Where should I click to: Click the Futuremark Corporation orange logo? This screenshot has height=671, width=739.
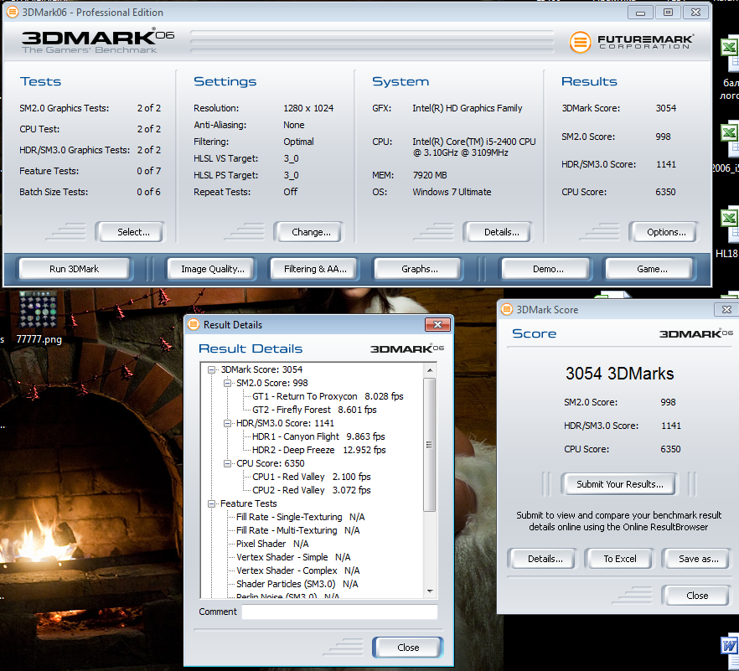pyautogui.click(x=580, y=43)
